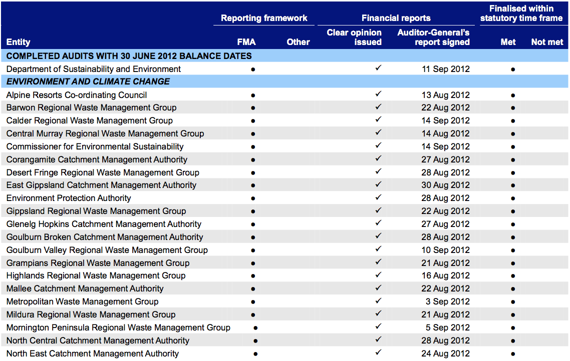Click the Auditor-General's report signed header

coord(433,37)
